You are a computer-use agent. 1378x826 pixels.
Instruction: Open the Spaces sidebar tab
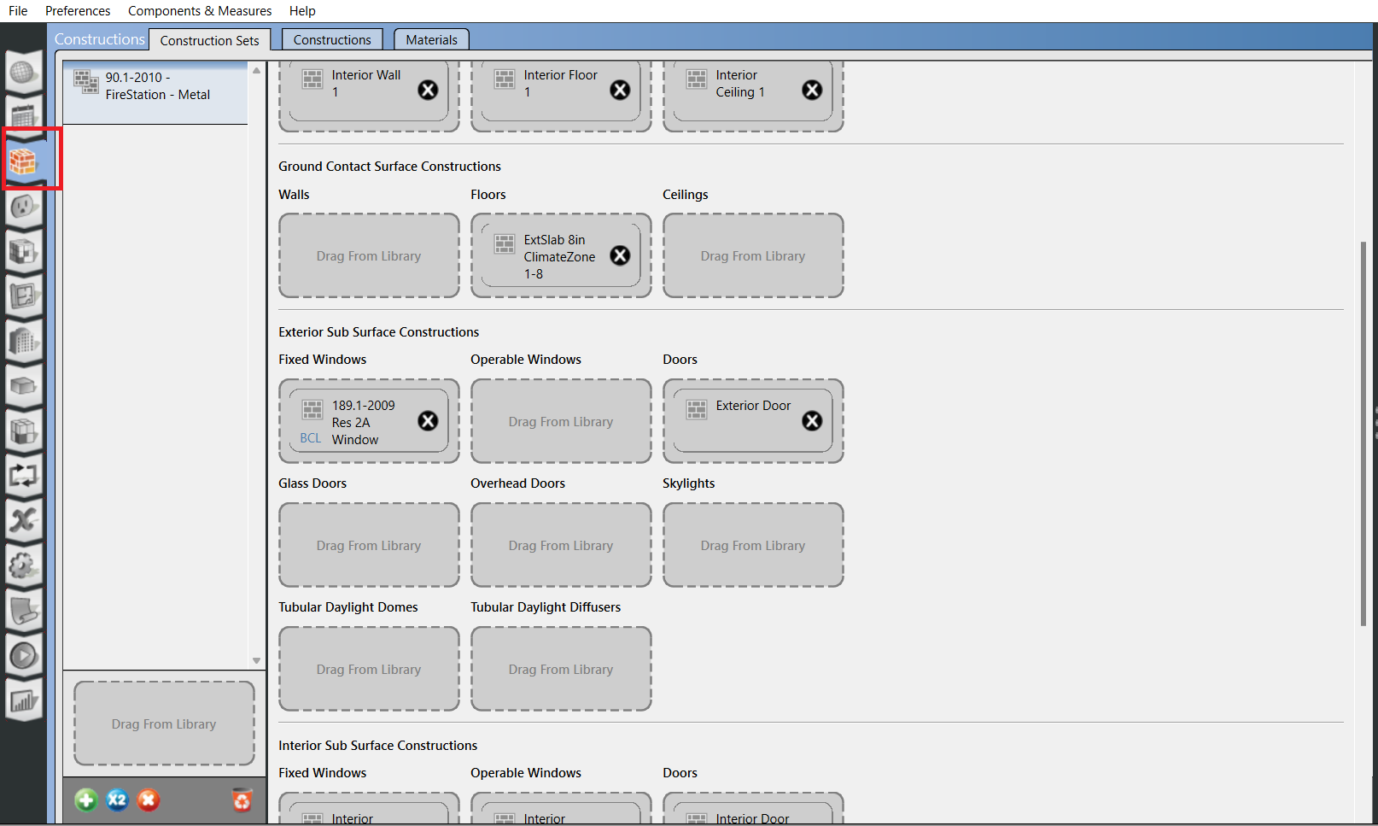24,386
